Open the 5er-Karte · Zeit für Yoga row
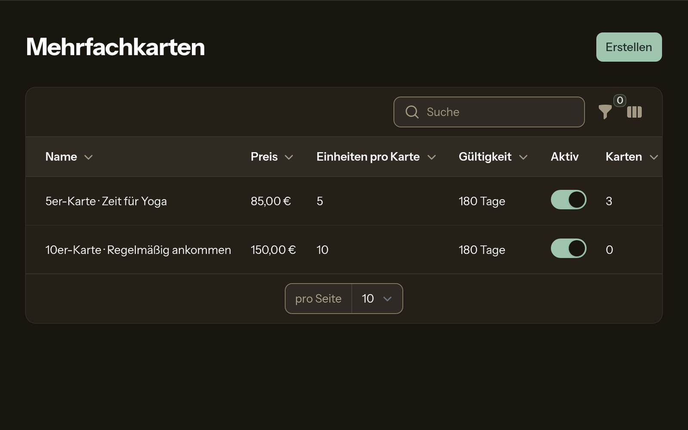The width and height of the screenshot is (688, 430). (x=344, y=201)
